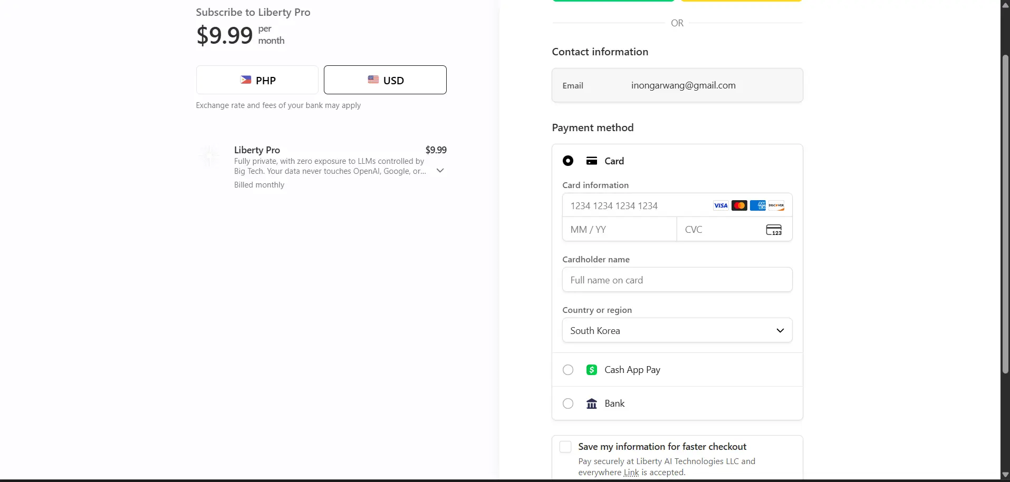Click 'Exchange rate and fees' notice text
Screen dimensions: 1010x482
point(278,105)
